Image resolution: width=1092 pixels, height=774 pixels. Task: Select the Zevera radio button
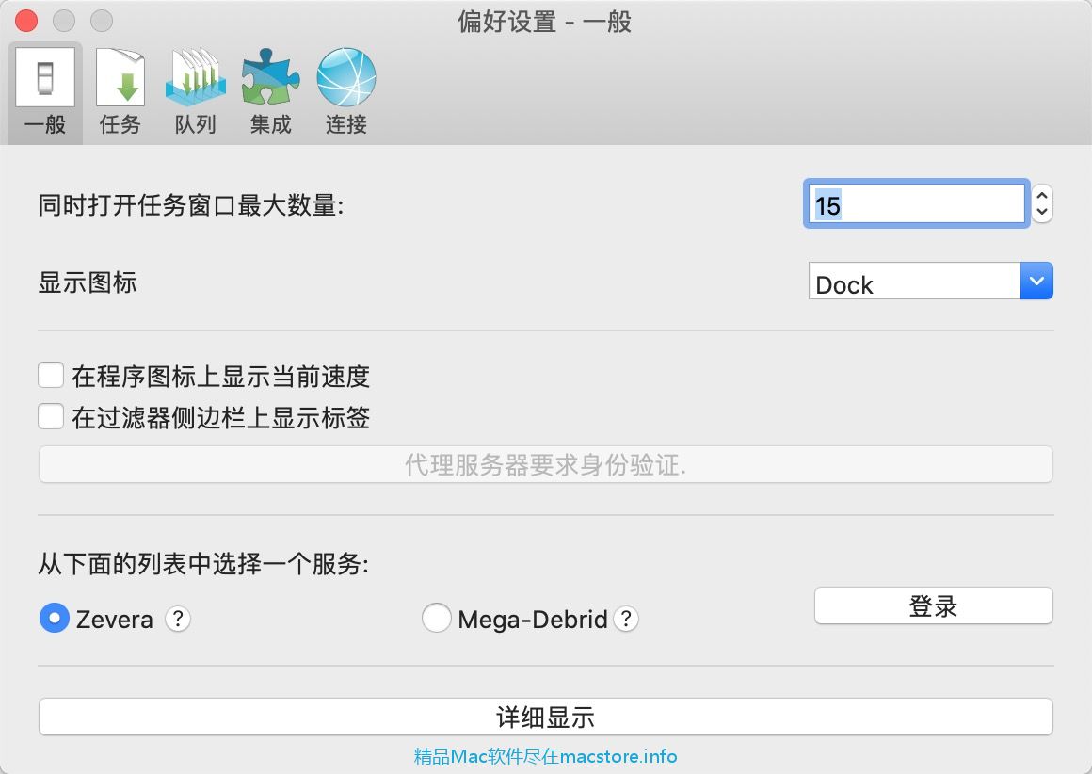point(54,619)
